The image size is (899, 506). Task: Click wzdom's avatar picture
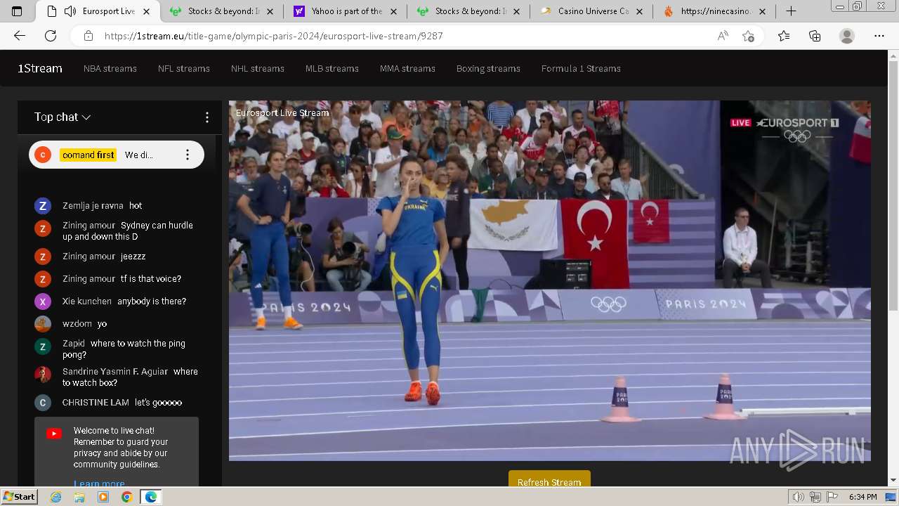pos(43,324)
